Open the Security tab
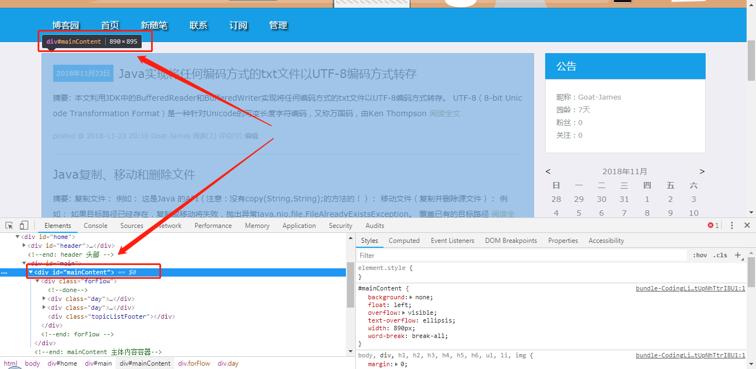 coord(340,226)
